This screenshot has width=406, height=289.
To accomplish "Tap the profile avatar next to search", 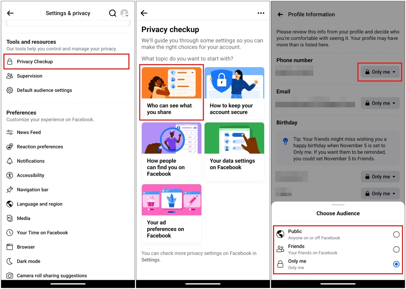I will click(x=125, y=13).
